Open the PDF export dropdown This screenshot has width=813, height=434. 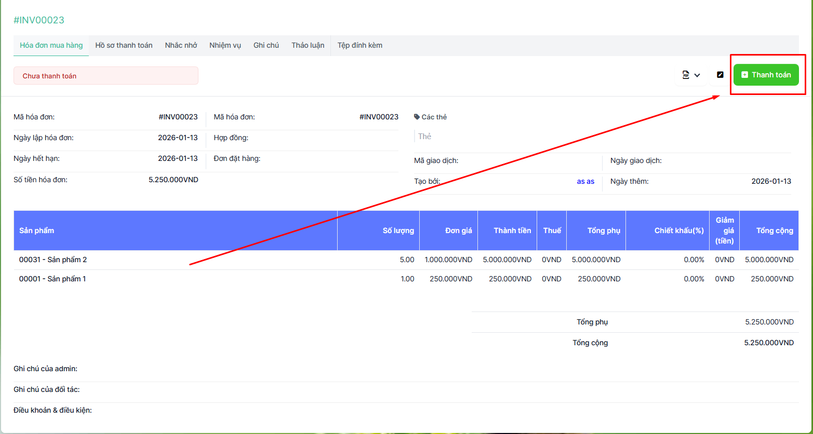pos(691,75)
